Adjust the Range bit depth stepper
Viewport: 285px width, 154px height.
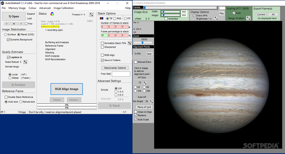click(x=248, y=18)
